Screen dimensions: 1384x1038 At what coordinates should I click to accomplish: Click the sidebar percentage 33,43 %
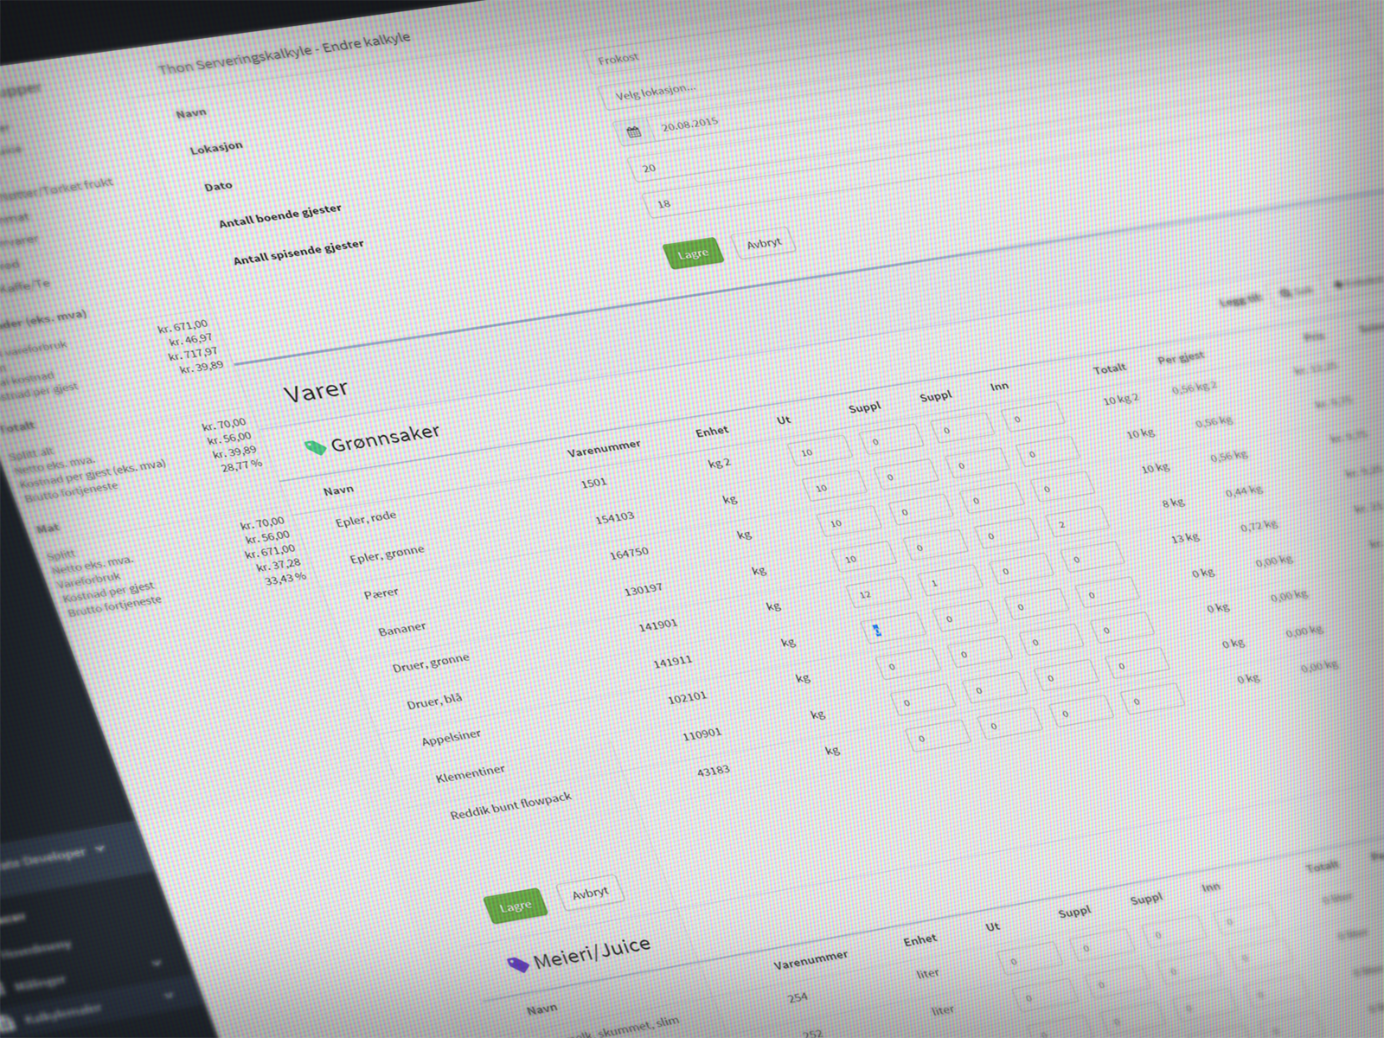[x=285, y=577]
